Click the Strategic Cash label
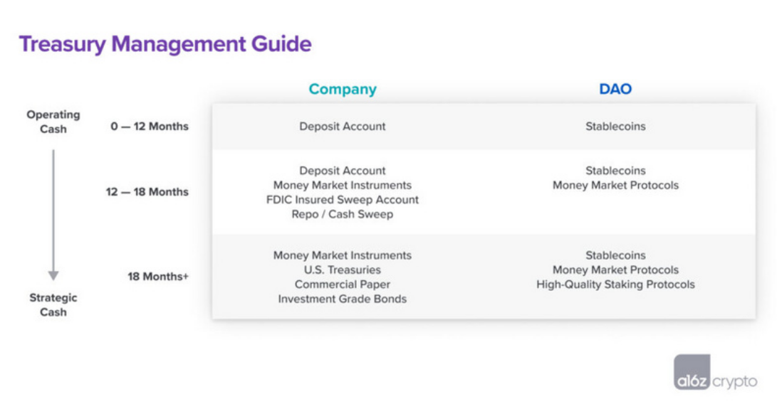The height and width of the screenshot is (409, 777). (53, 304)
